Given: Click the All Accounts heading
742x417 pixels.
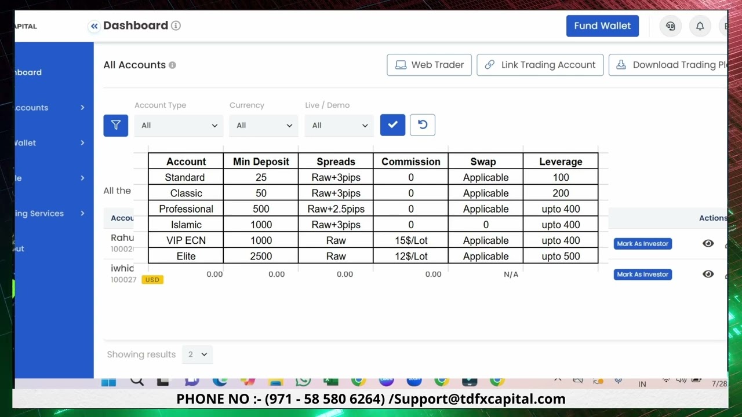Looking at the screenshot, I should click(x=134, y=65).
